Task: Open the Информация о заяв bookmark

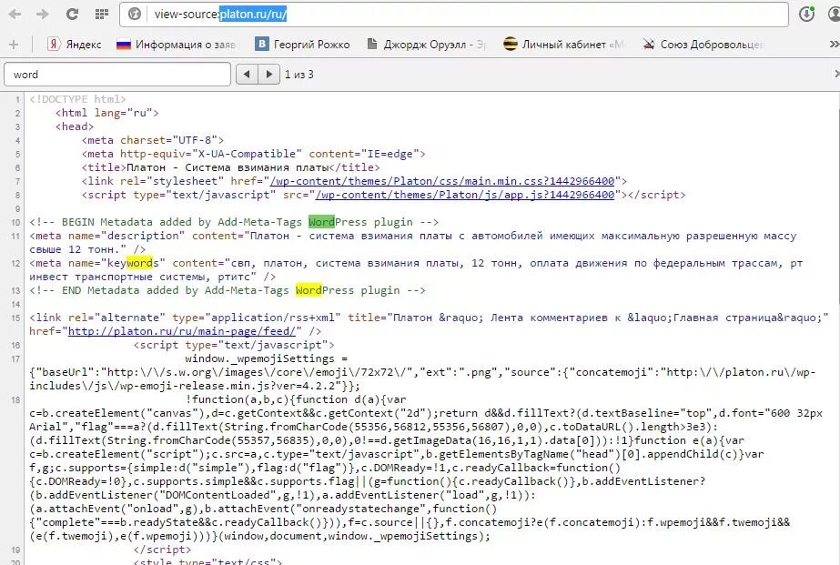Action: coord(177,45)
